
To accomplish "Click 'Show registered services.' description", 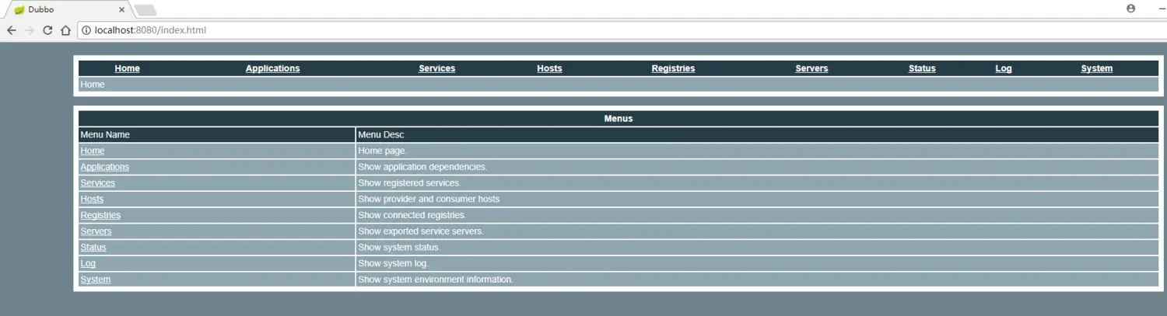I will 409,183.
